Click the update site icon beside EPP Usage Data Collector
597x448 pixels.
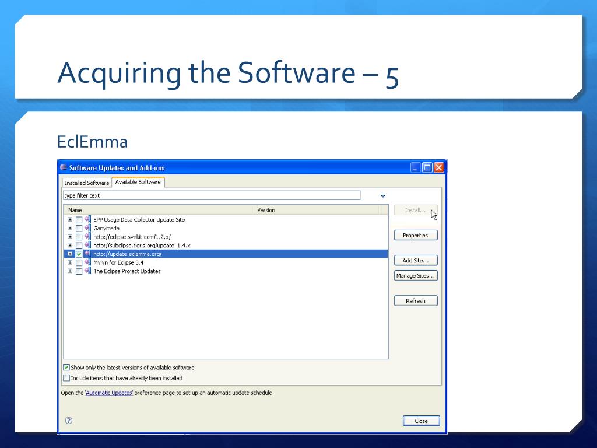pyautogui.click(x=87, y=219)
